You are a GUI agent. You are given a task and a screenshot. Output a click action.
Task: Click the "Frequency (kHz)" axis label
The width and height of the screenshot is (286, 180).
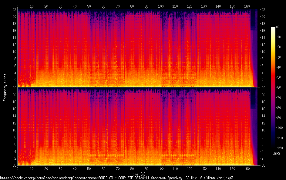tap(5, 87)
